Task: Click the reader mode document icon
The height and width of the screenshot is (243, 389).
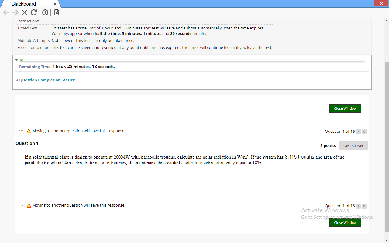Action: tap(56, 12)
